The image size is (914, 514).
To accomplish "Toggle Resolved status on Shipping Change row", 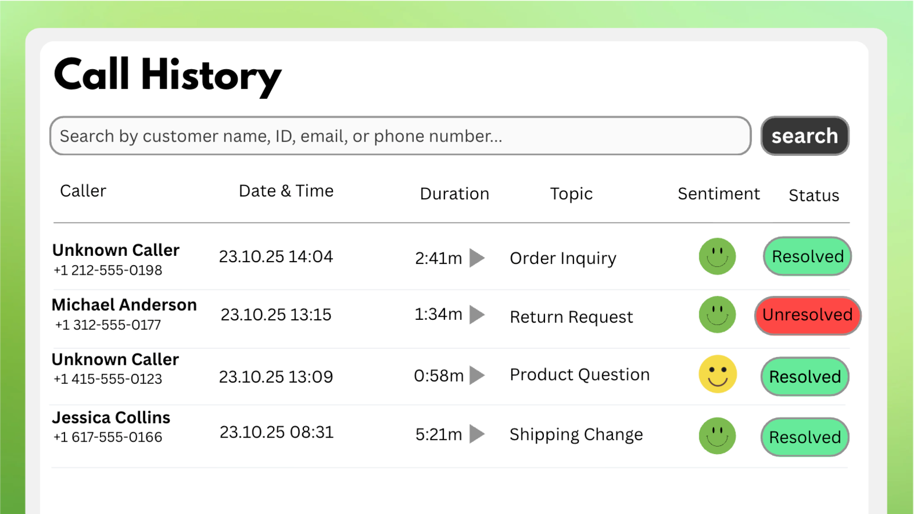I will (805, 437).
